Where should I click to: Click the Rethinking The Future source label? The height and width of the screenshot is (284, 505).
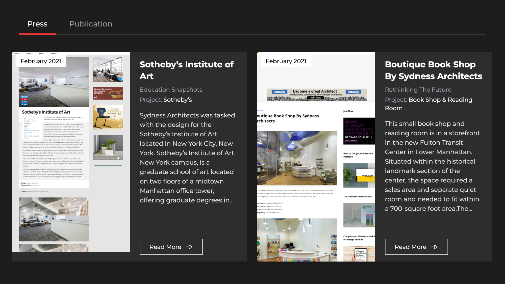pyautogui.click(x=418, y=90)
